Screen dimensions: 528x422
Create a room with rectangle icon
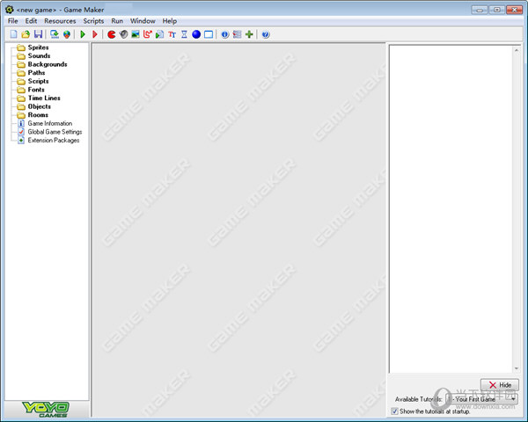pyautogui.click(x=209, y=34)
